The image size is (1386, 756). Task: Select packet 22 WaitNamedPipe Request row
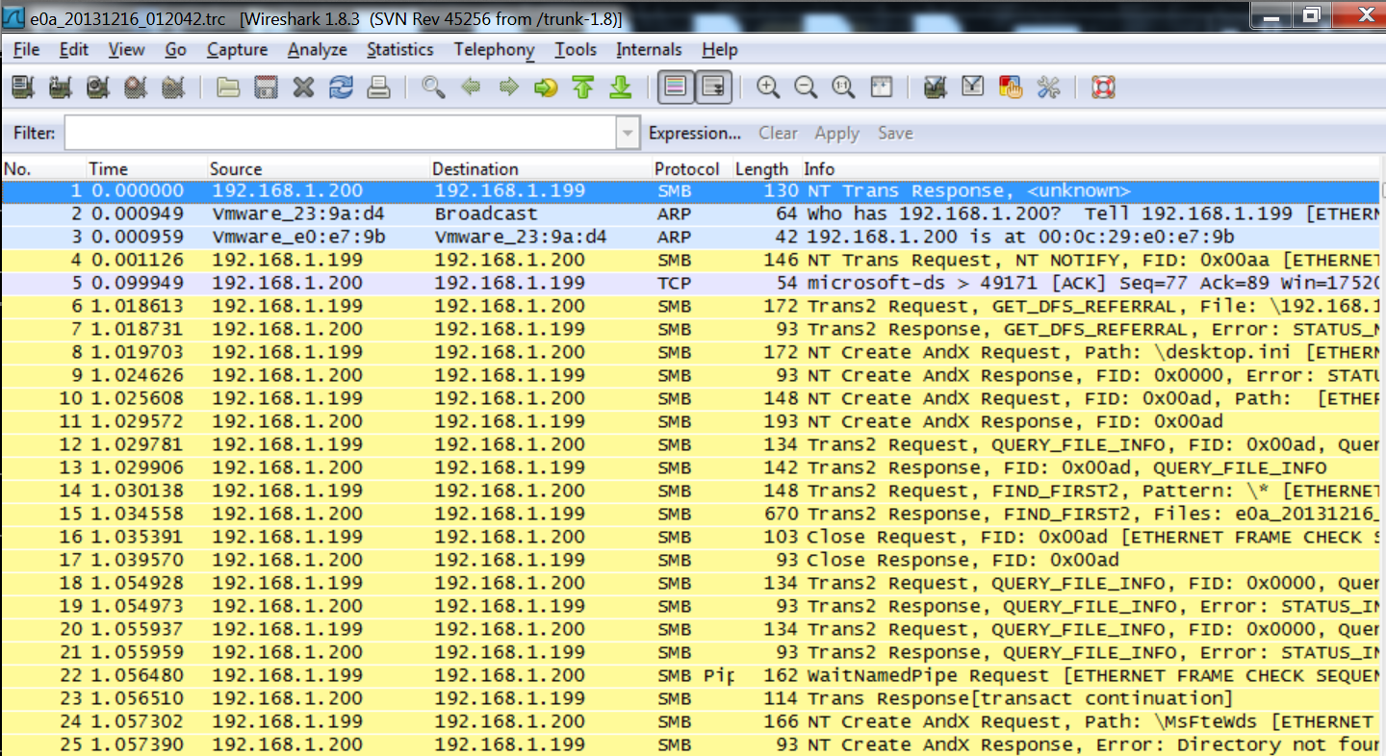coord(693,675)
